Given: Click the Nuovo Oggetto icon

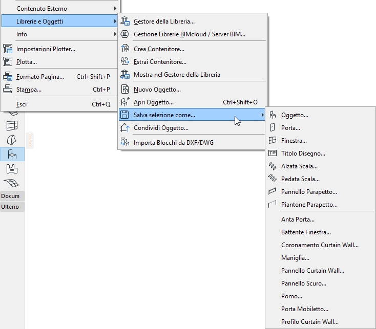Looking at the screenshot, I should click(124, 90).
